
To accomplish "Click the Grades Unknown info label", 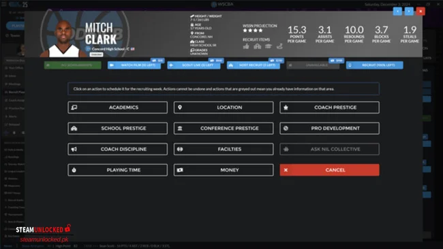I will point(199,52).
